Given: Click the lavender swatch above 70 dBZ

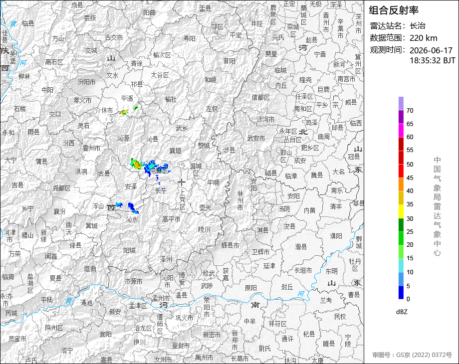Looking at the screenshot, I should (x=401, y=104).
